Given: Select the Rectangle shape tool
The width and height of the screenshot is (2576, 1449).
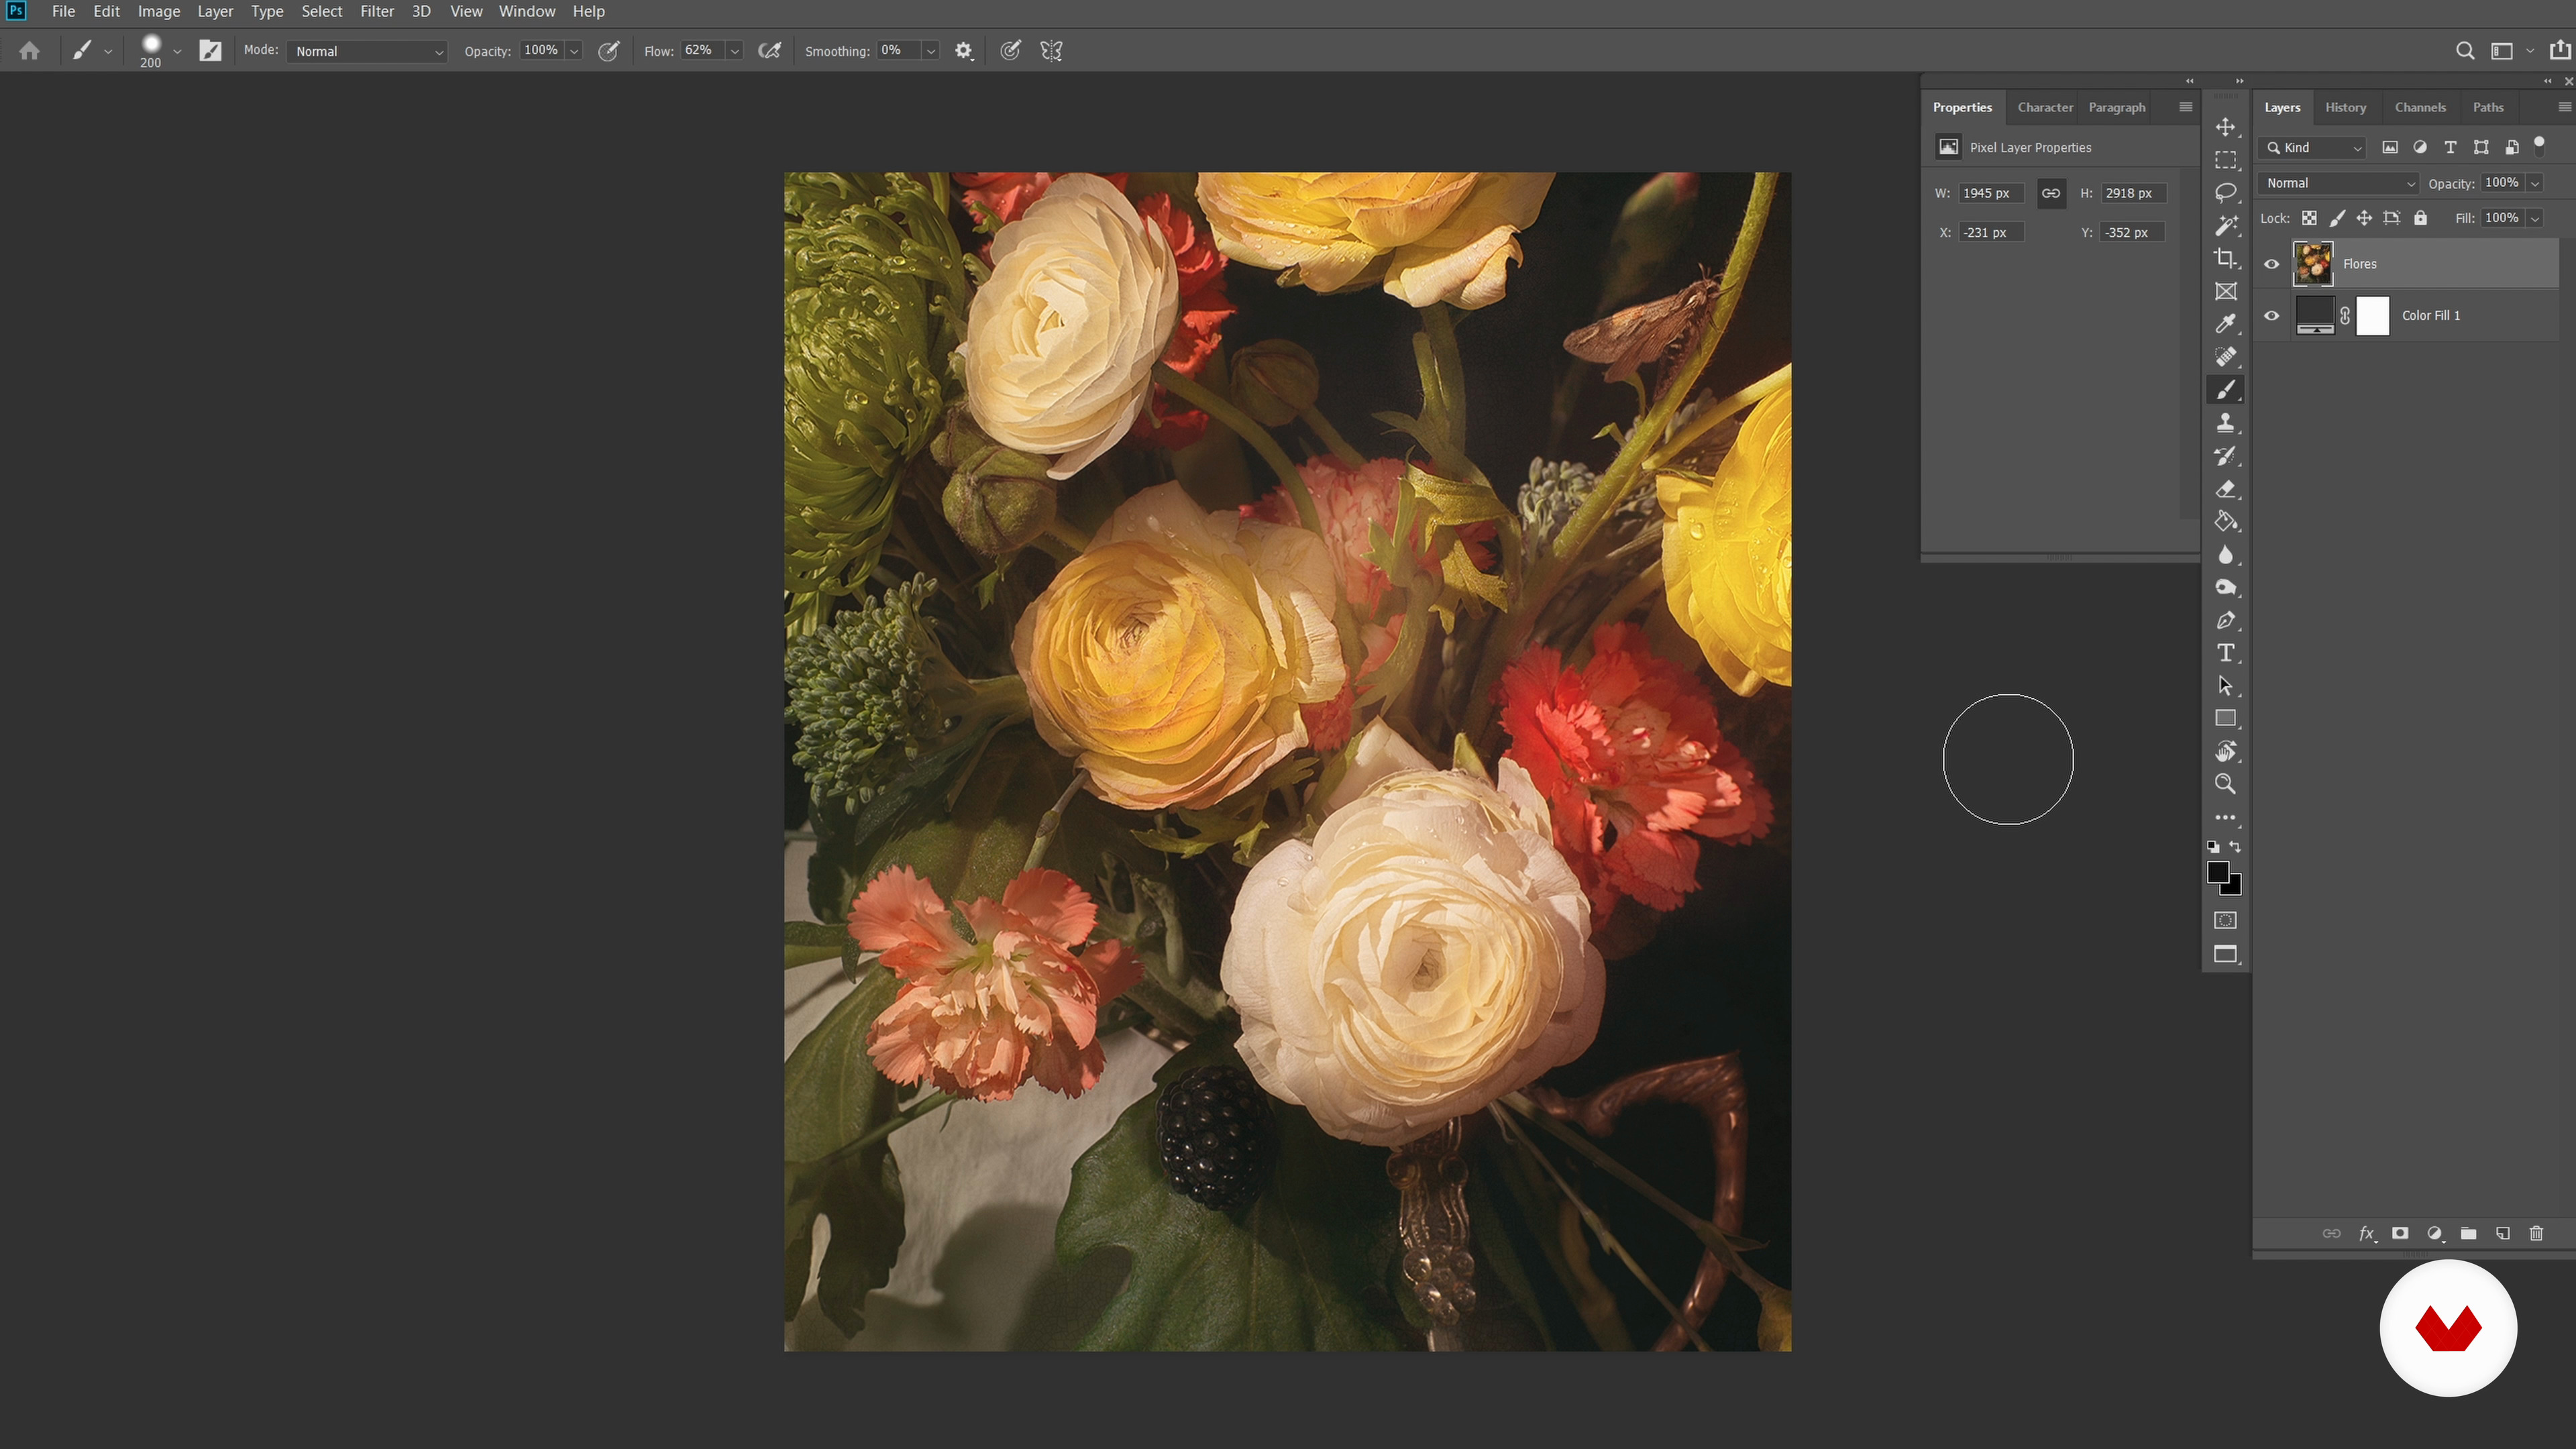Looking at the screenshot, I should pyautogui.click(x=2225, y=718).
